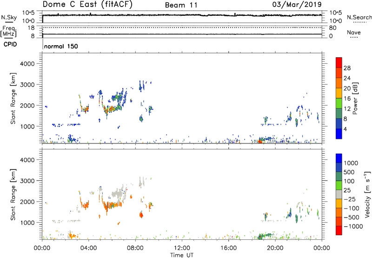Click the 'CPID' label

[10, 44]
